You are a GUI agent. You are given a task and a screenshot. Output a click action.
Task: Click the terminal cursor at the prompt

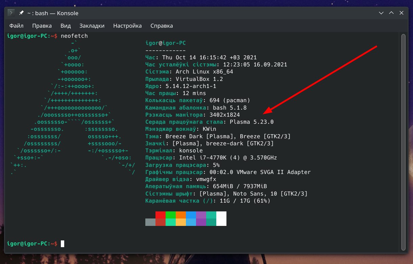pos(63,243)
